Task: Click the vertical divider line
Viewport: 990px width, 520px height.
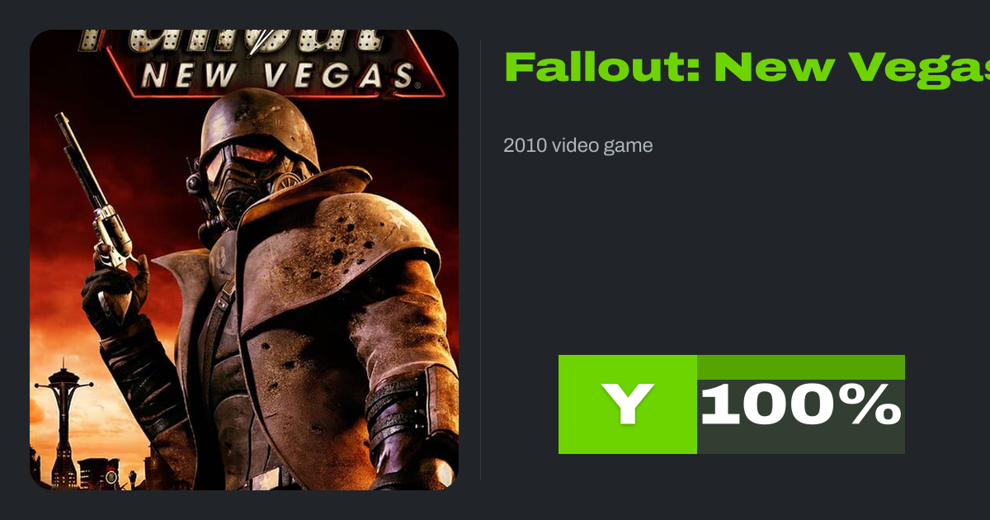Action: [481, 260]
